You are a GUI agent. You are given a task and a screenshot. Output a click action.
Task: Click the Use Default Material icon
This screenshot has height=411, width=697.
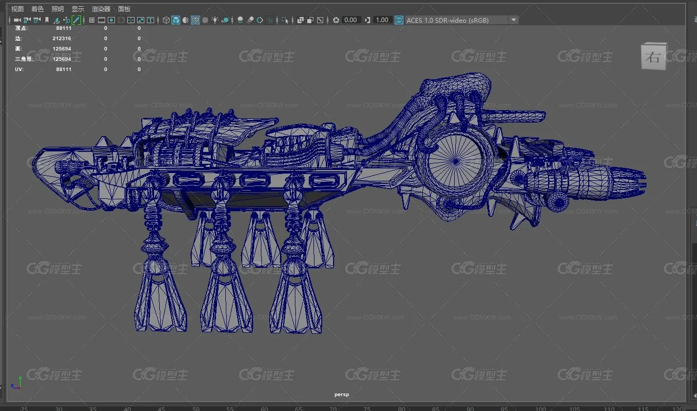point(186,20)
